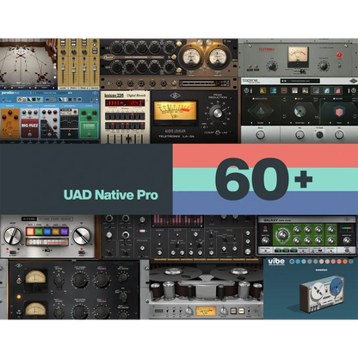Click the Vibe tape machine illustration
This screenshot has width=358, height=358.
pos(322,293)
